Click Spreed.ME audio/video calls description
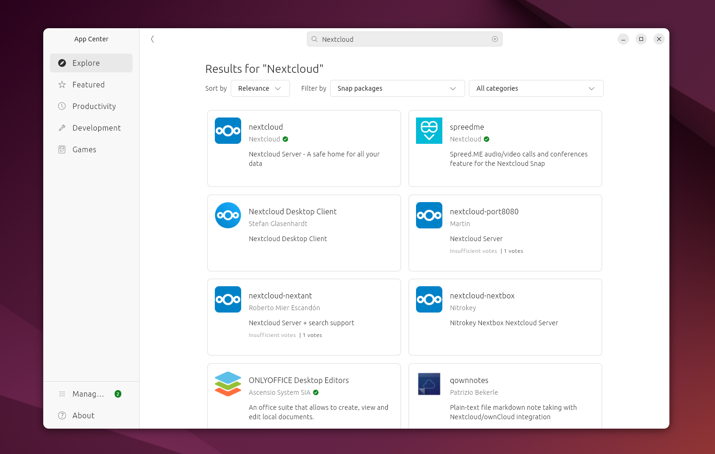The height and width of the screenshot is (454, 715). point(519,159)
